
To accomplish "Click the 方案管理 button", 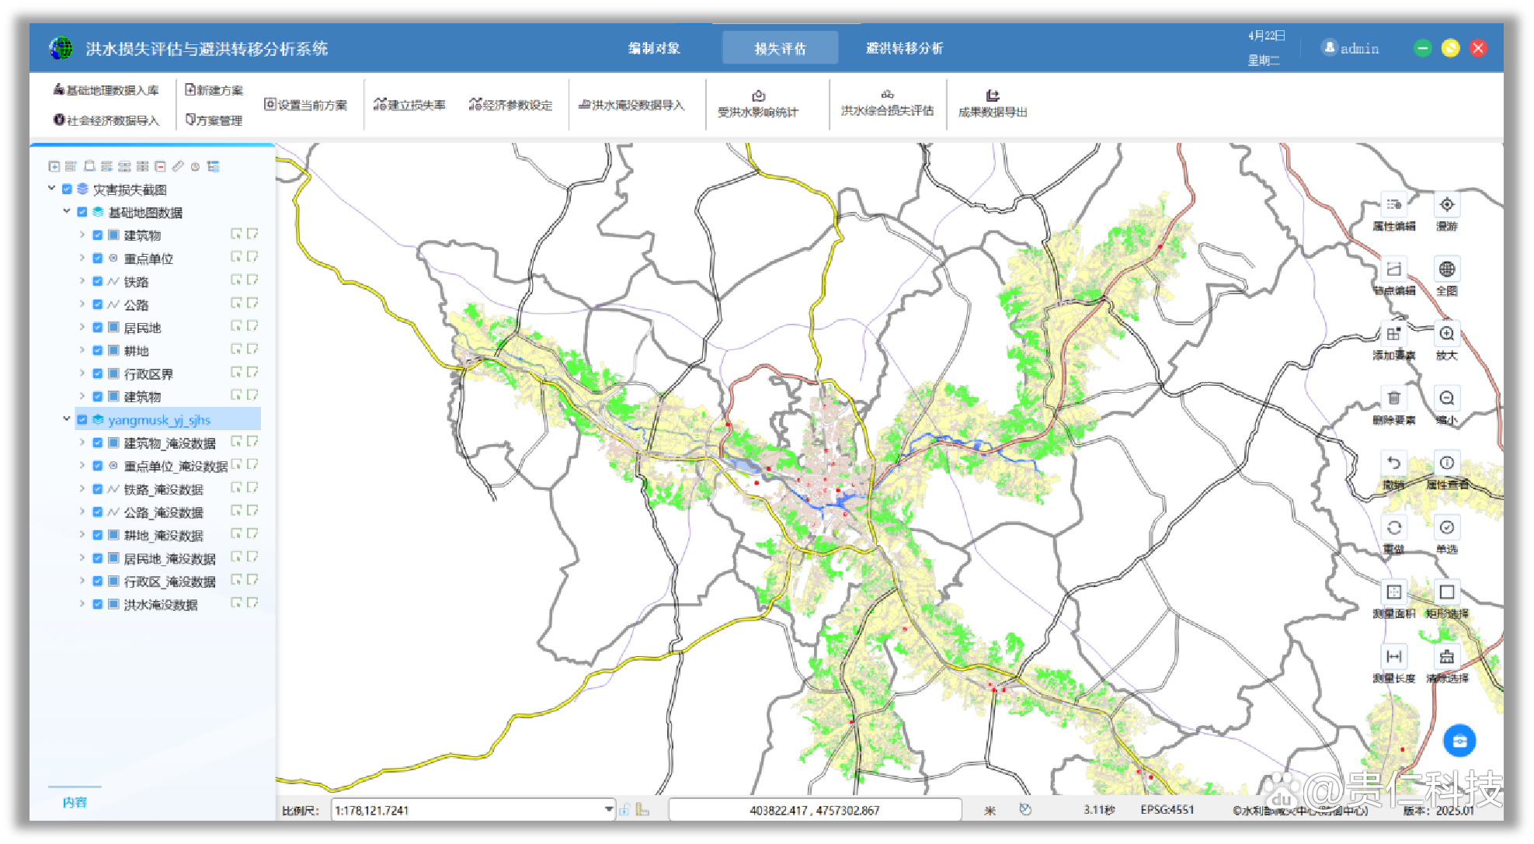I will click(214, 120).
